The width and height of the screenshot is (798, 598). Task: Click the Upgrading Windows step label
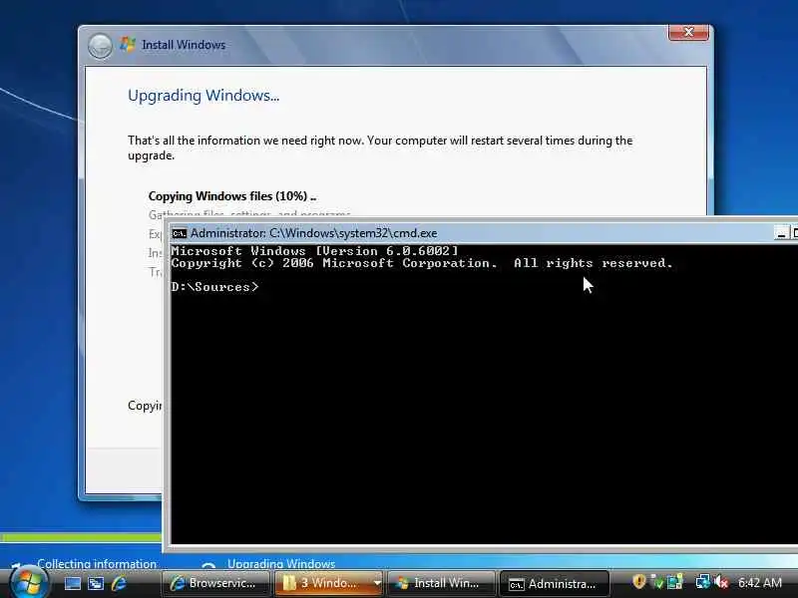tap(281, 563)
